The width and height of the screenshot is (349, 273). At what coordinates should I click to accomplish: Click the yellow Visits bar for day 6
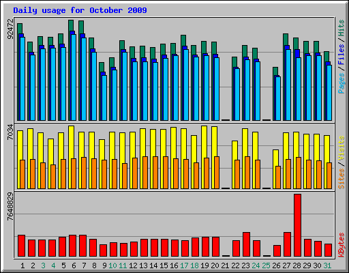pyautogui.click(x=71, y=142)
